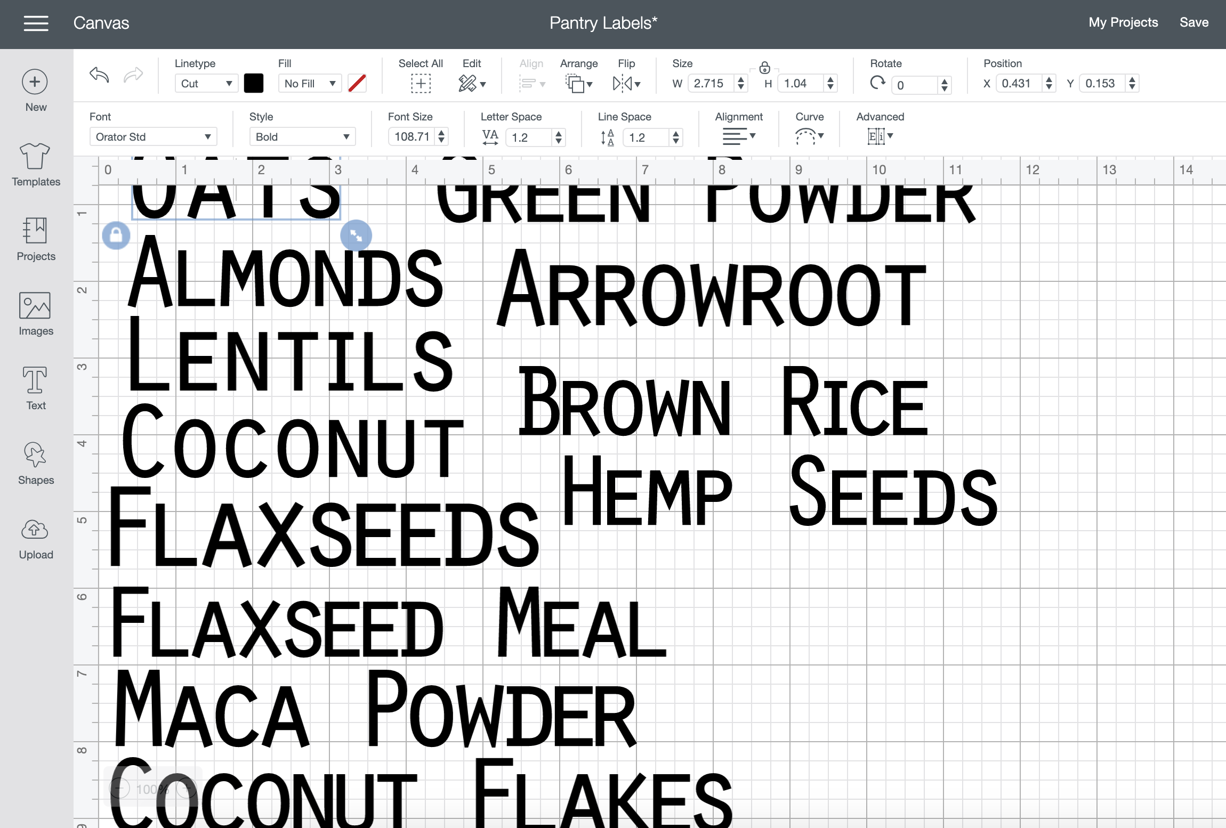Image resolution: width=1226 pixels, height=828 pixels.
Task: Open My Projects from top menu
Action: [1122, 22]
